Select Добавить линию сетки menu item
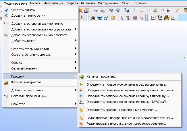Image resolution: width=187 pixels, height=131 pixels. (28, 16)
